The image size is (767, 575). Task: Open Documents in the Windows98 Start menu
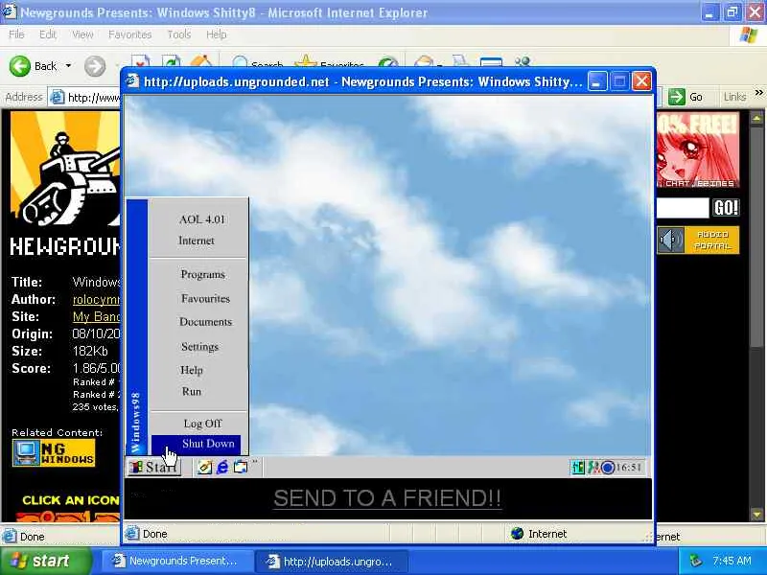pyautogui.click(x=205, y=322)
